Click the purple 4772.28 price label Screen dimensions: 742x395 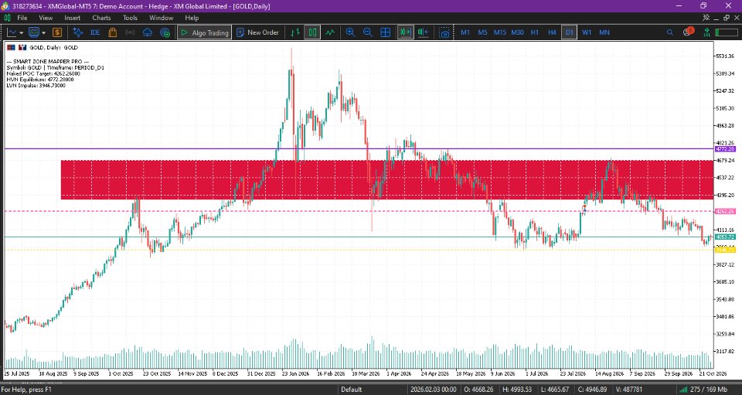click(725, 149)
